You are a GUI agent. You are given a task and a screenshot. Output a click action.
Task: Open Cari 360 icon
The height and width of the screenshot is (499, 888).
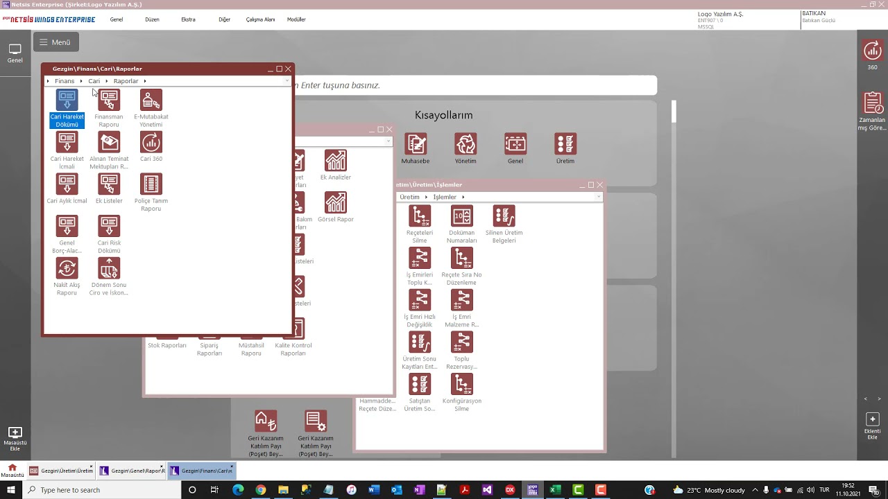(151, 142)
